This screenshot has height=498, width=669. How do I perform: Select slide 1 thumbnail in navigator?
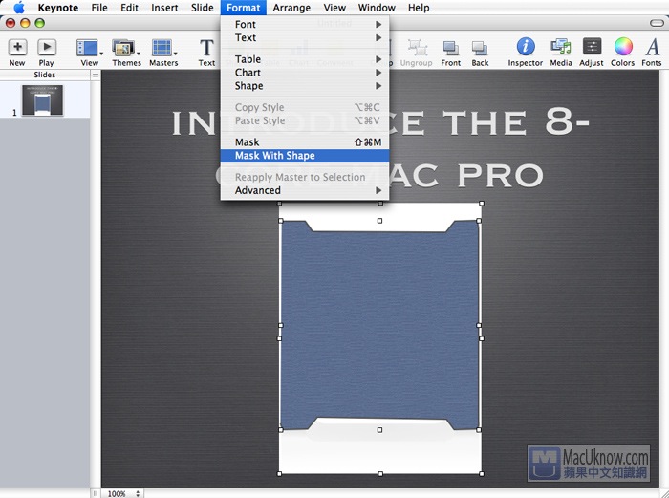pyautogui.click(x=43, y=100)
